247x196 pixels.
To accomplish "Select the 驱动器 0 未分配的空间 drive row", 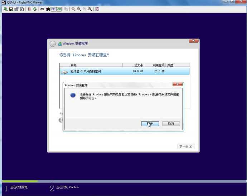I will [x=125, y=71].
